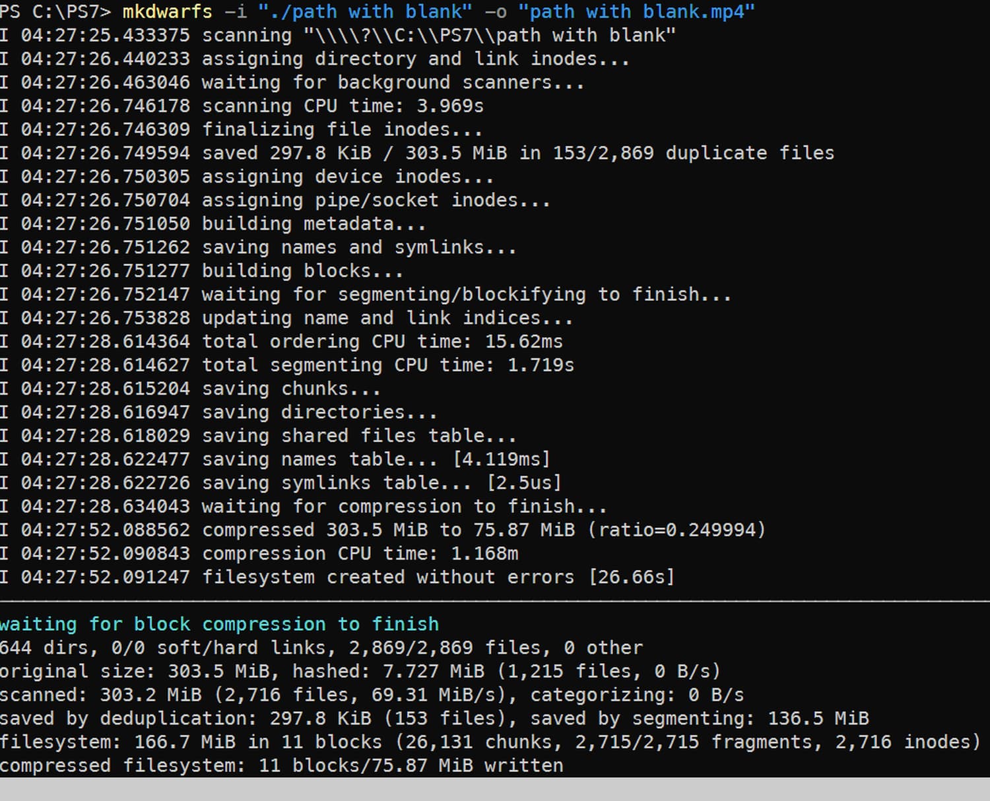Image resolution: width=990 pixels, height=801 pixels.
Task: Click the "compressed filesystem: 11 blocks" line
Action: [x=281, y=765]
